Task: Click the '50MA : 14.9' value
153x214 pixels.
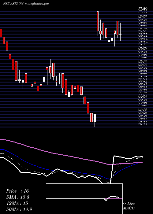Action: (x=19, y=209)
